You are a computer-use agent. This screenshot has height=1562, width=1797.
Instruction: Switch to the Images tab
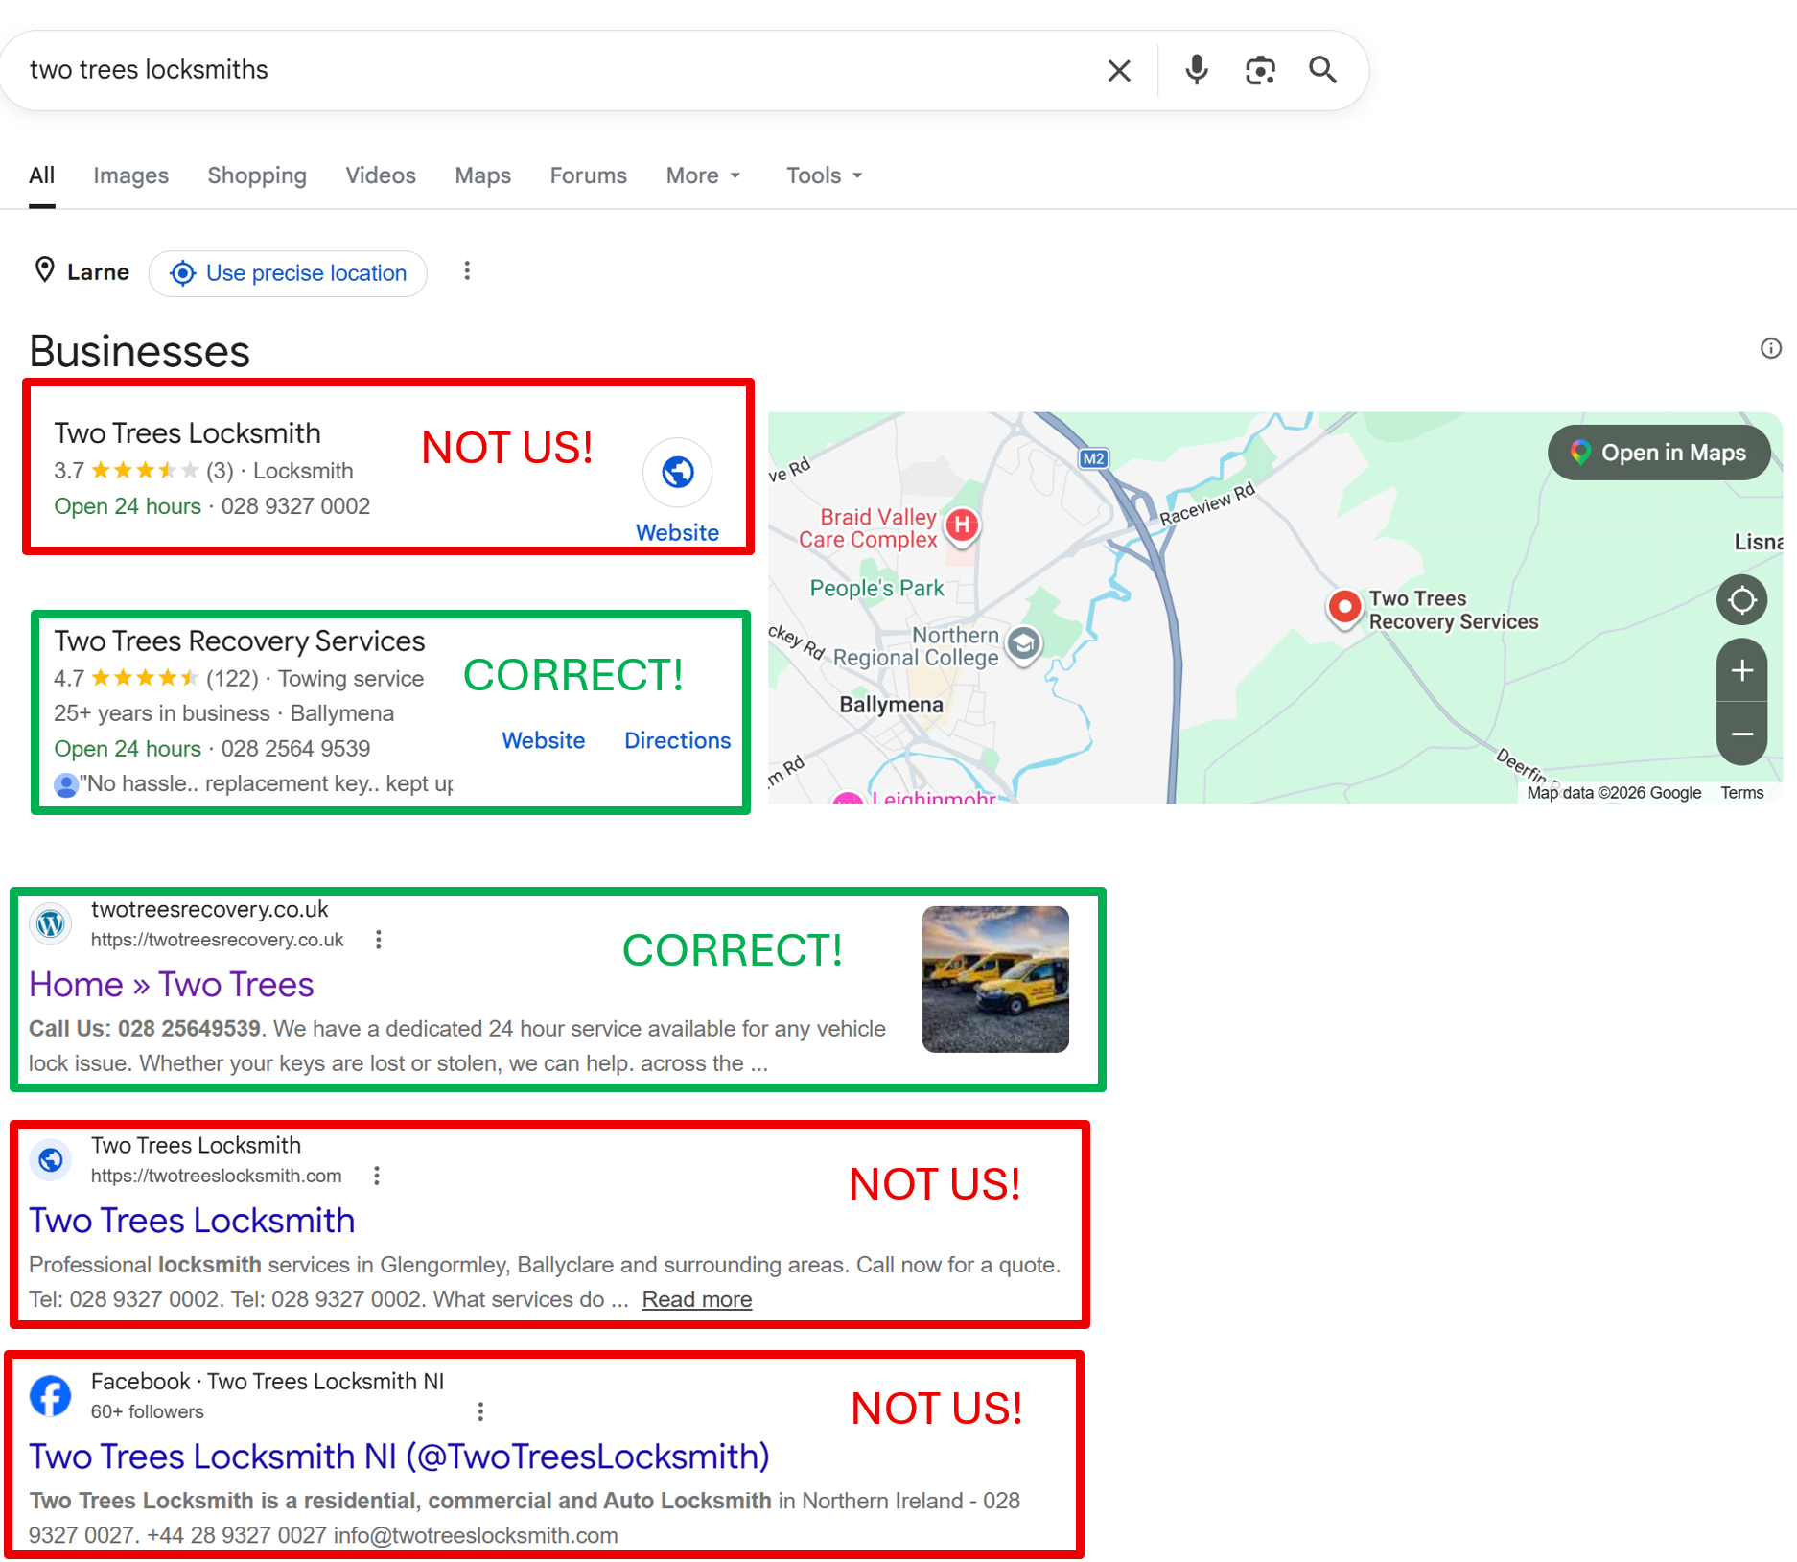130,175
